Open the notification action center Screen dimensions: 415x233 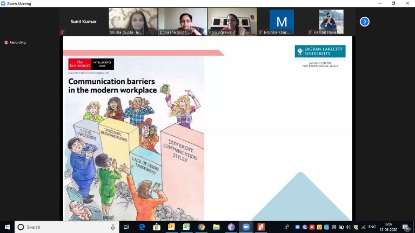[x=406, y=227]
